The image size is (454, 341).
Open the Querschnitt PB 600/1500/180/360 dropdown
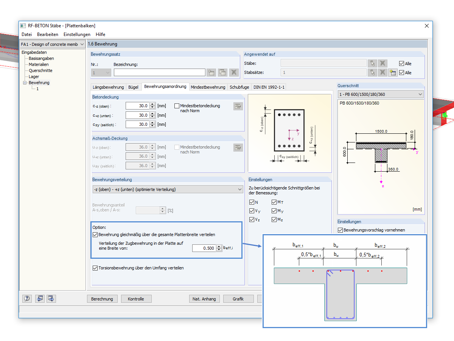[381, 94]
